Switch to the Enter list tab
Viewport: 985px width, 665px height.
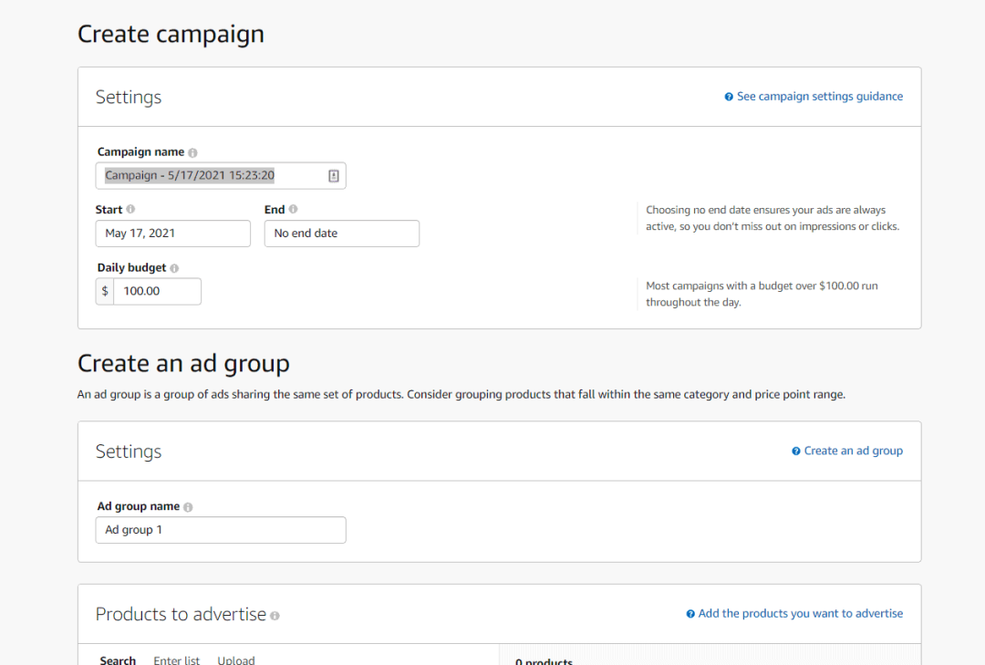(x=177, y=660)
